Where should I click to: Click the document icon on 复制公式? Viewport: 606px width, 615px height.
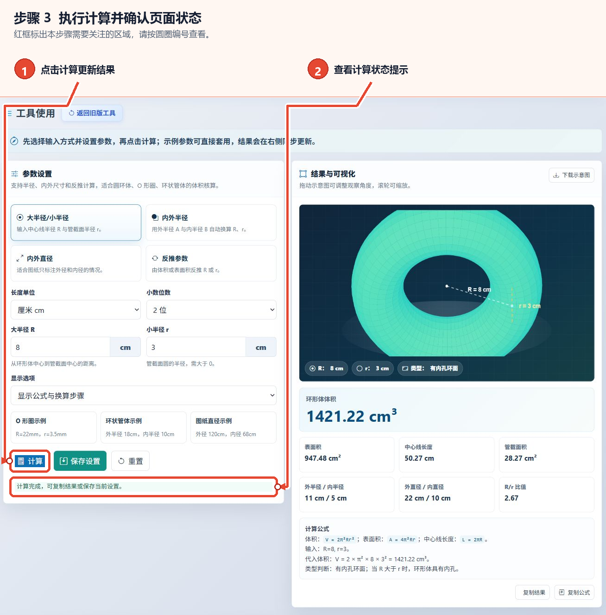[562, 592]
